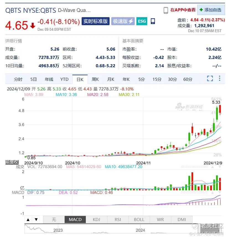
Task: Choose the BOLL indicator
Action: pos(139,219)
